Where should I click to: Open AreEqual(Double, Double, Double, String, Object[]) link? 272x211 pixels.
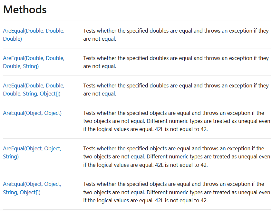click(34, 90)
